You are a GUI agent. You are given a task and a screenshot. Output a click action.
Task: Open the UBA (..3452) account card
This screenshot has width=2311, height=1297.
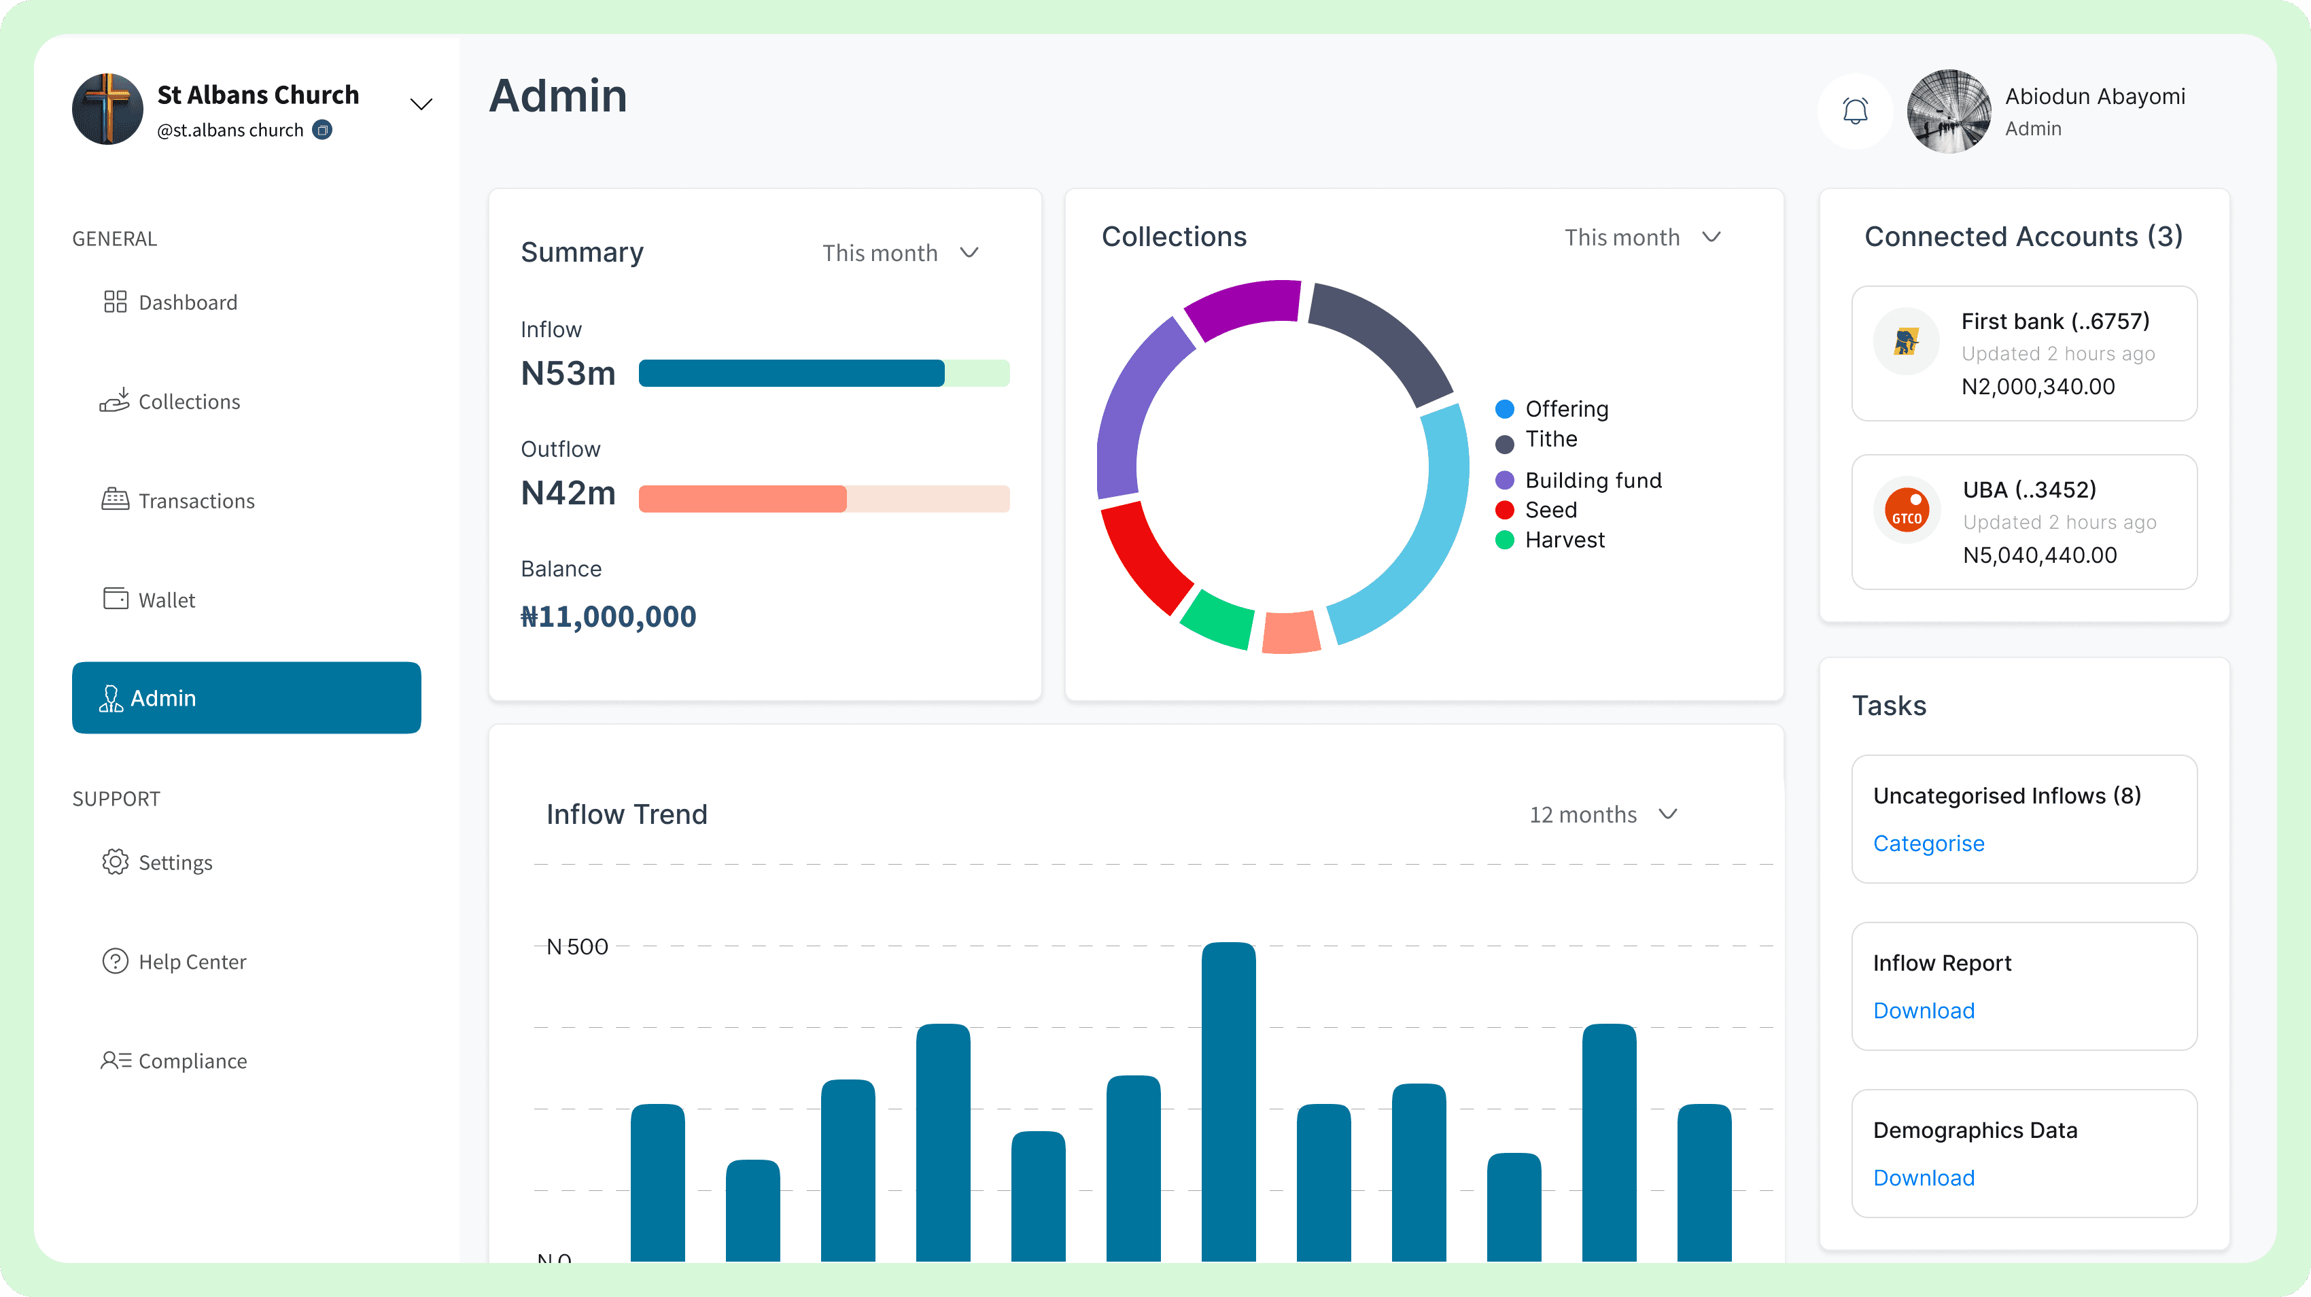[2024, 522]
